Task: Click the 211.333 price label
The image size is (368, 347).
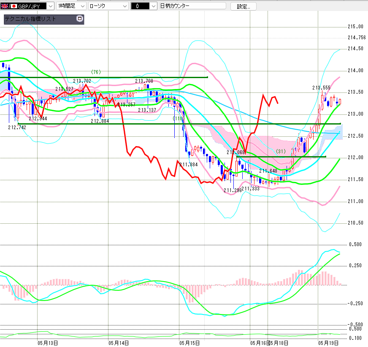Action: [x=250, y=189]
